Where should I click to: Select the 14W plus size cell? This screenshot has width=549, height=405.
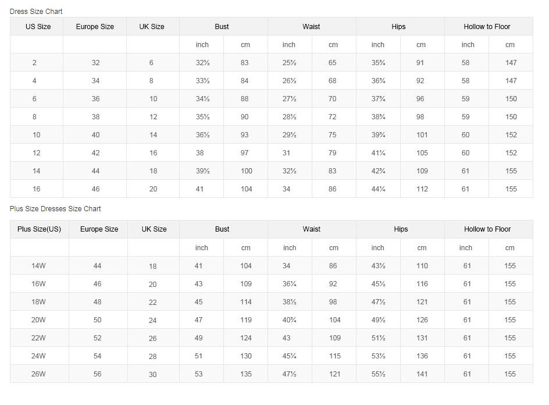coord(38,266)
